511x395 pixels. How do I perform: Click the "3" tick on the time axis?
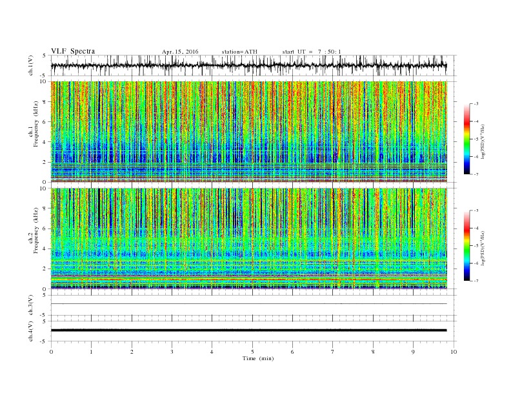pyautogui.click(x=172, y=352)
